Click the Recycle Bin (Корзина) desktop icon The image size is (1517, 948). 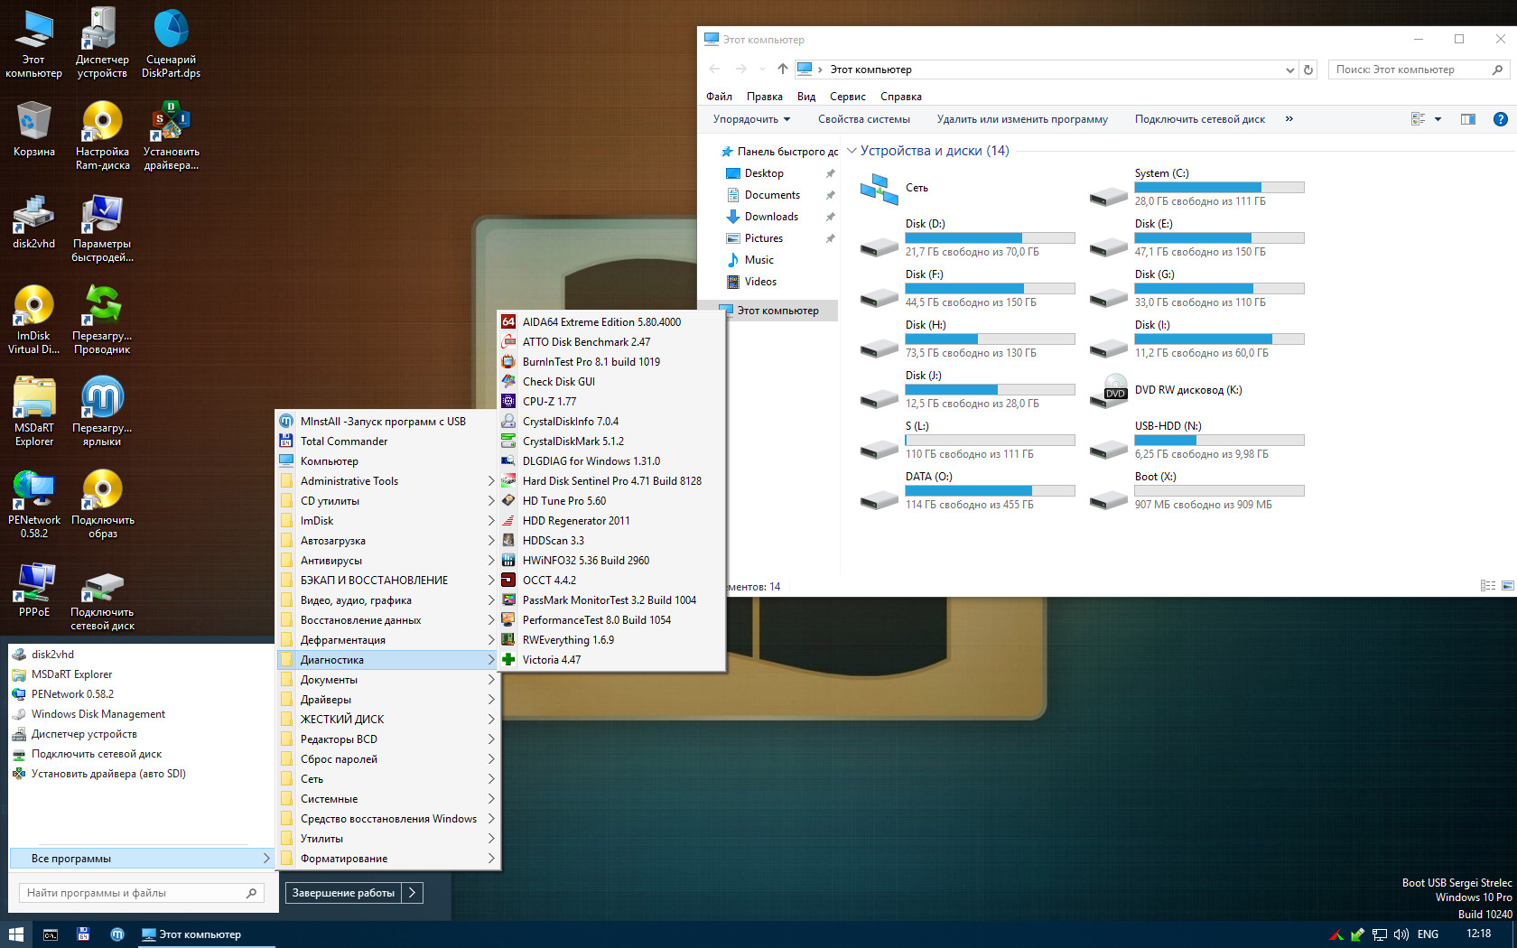coord(33,129)
